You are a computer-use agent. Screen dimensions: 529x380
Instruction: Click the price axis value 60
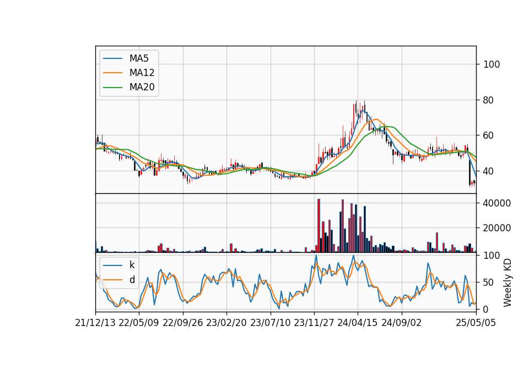[488, 135]
